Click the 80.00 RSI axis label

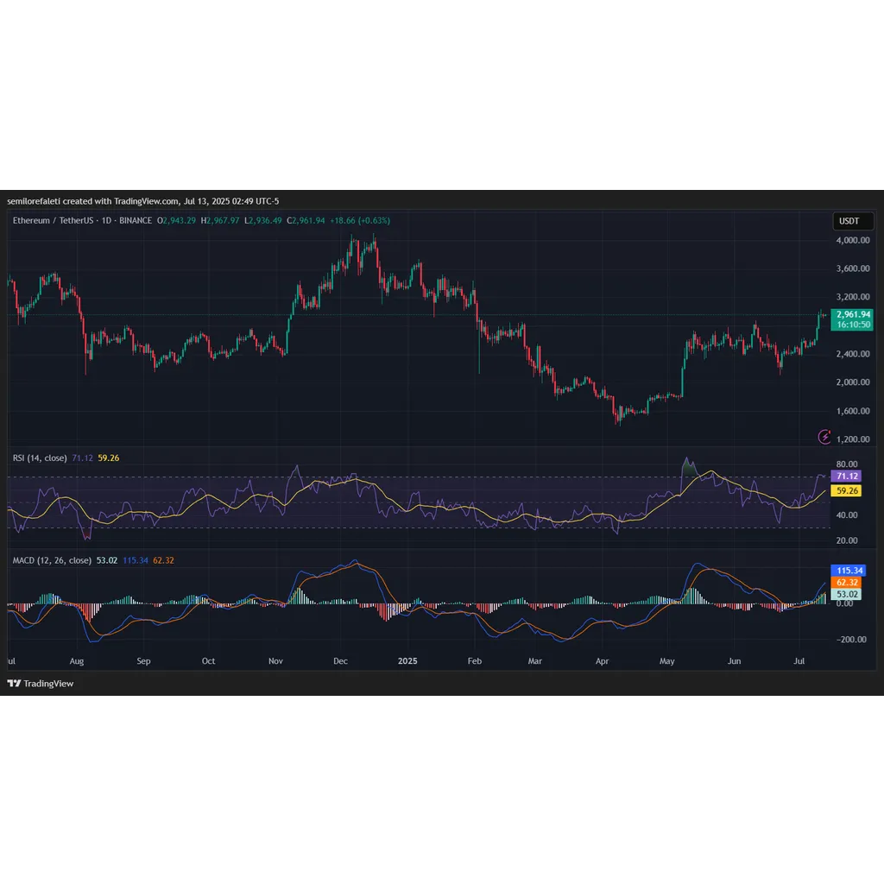tap(847, 464)
